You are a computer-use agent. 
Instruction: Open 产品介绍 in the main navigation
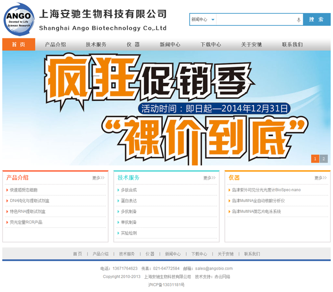click(55, 44)
